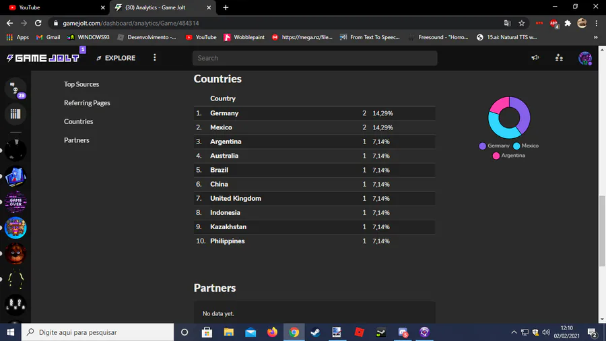Reload the current page
This screenshot has width=606, height=341.
[x=38, y=23]
